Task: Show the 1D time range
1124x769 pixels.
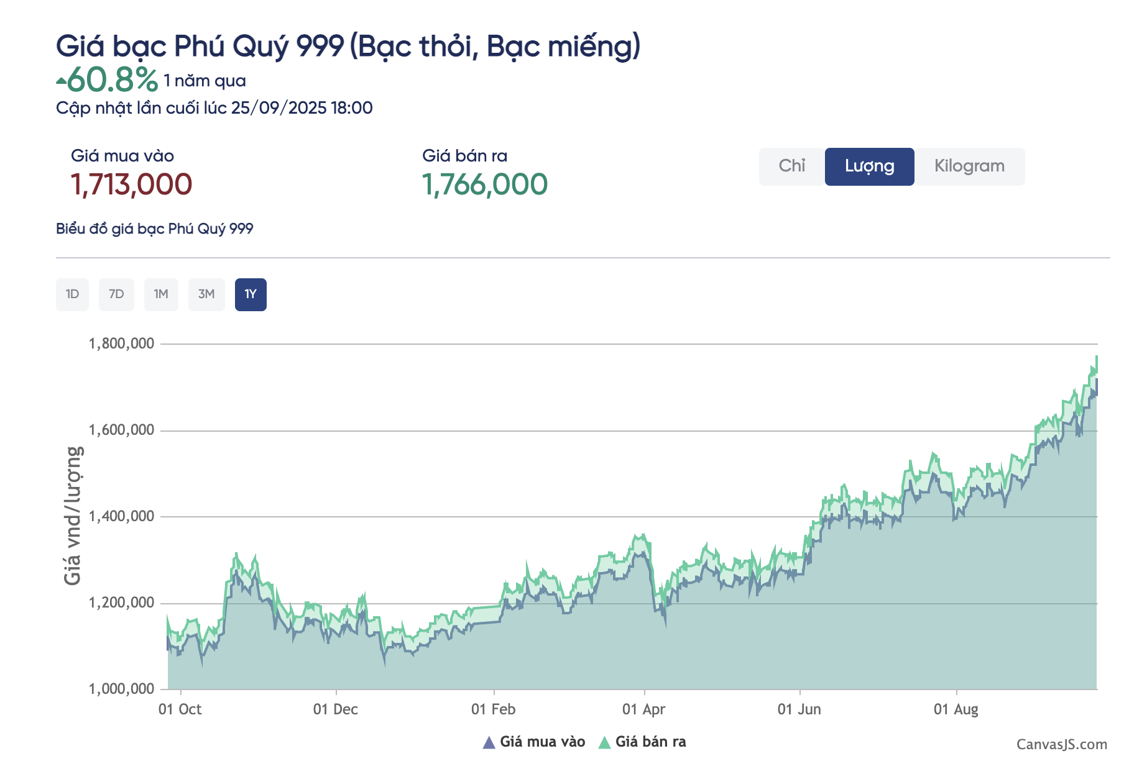Action: (72, 294)
